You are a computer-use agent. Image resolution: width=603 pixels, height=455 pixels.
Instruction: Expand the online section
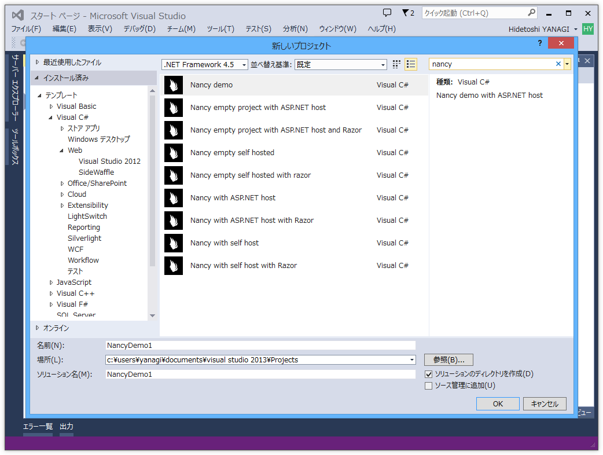37,328
